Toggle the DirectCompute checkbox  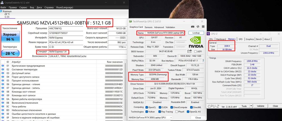pyautogui.click(x=171, y=107)
